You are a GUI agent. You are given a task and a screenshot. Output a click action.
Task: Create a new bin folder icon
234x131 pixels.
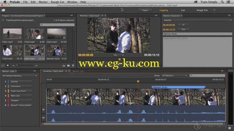point(68,65)
